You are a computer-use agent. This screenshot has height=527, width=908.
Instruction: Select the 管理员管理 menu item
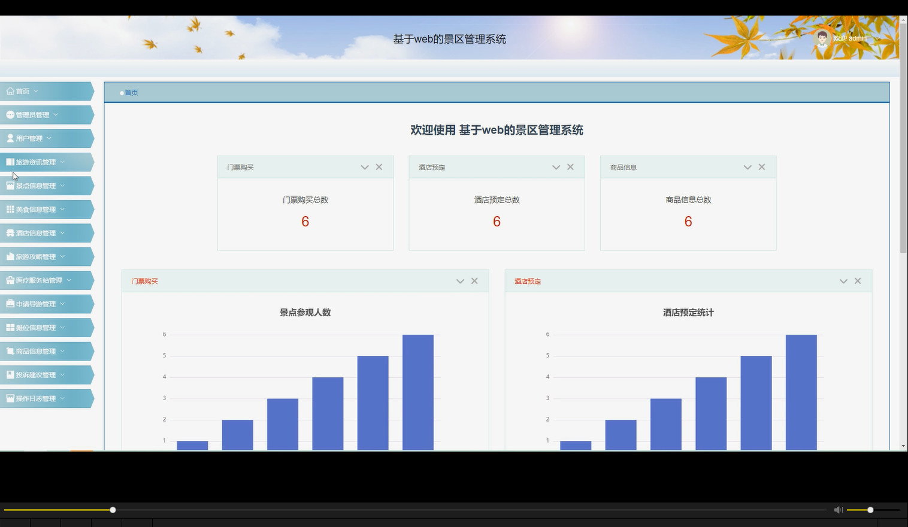tap(34, 114)
